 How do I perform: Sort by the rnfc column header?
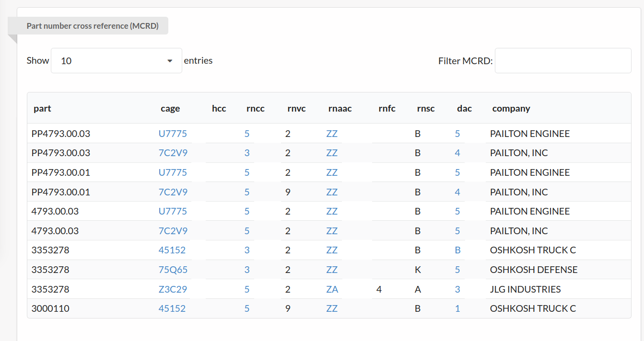coord(387,108)
